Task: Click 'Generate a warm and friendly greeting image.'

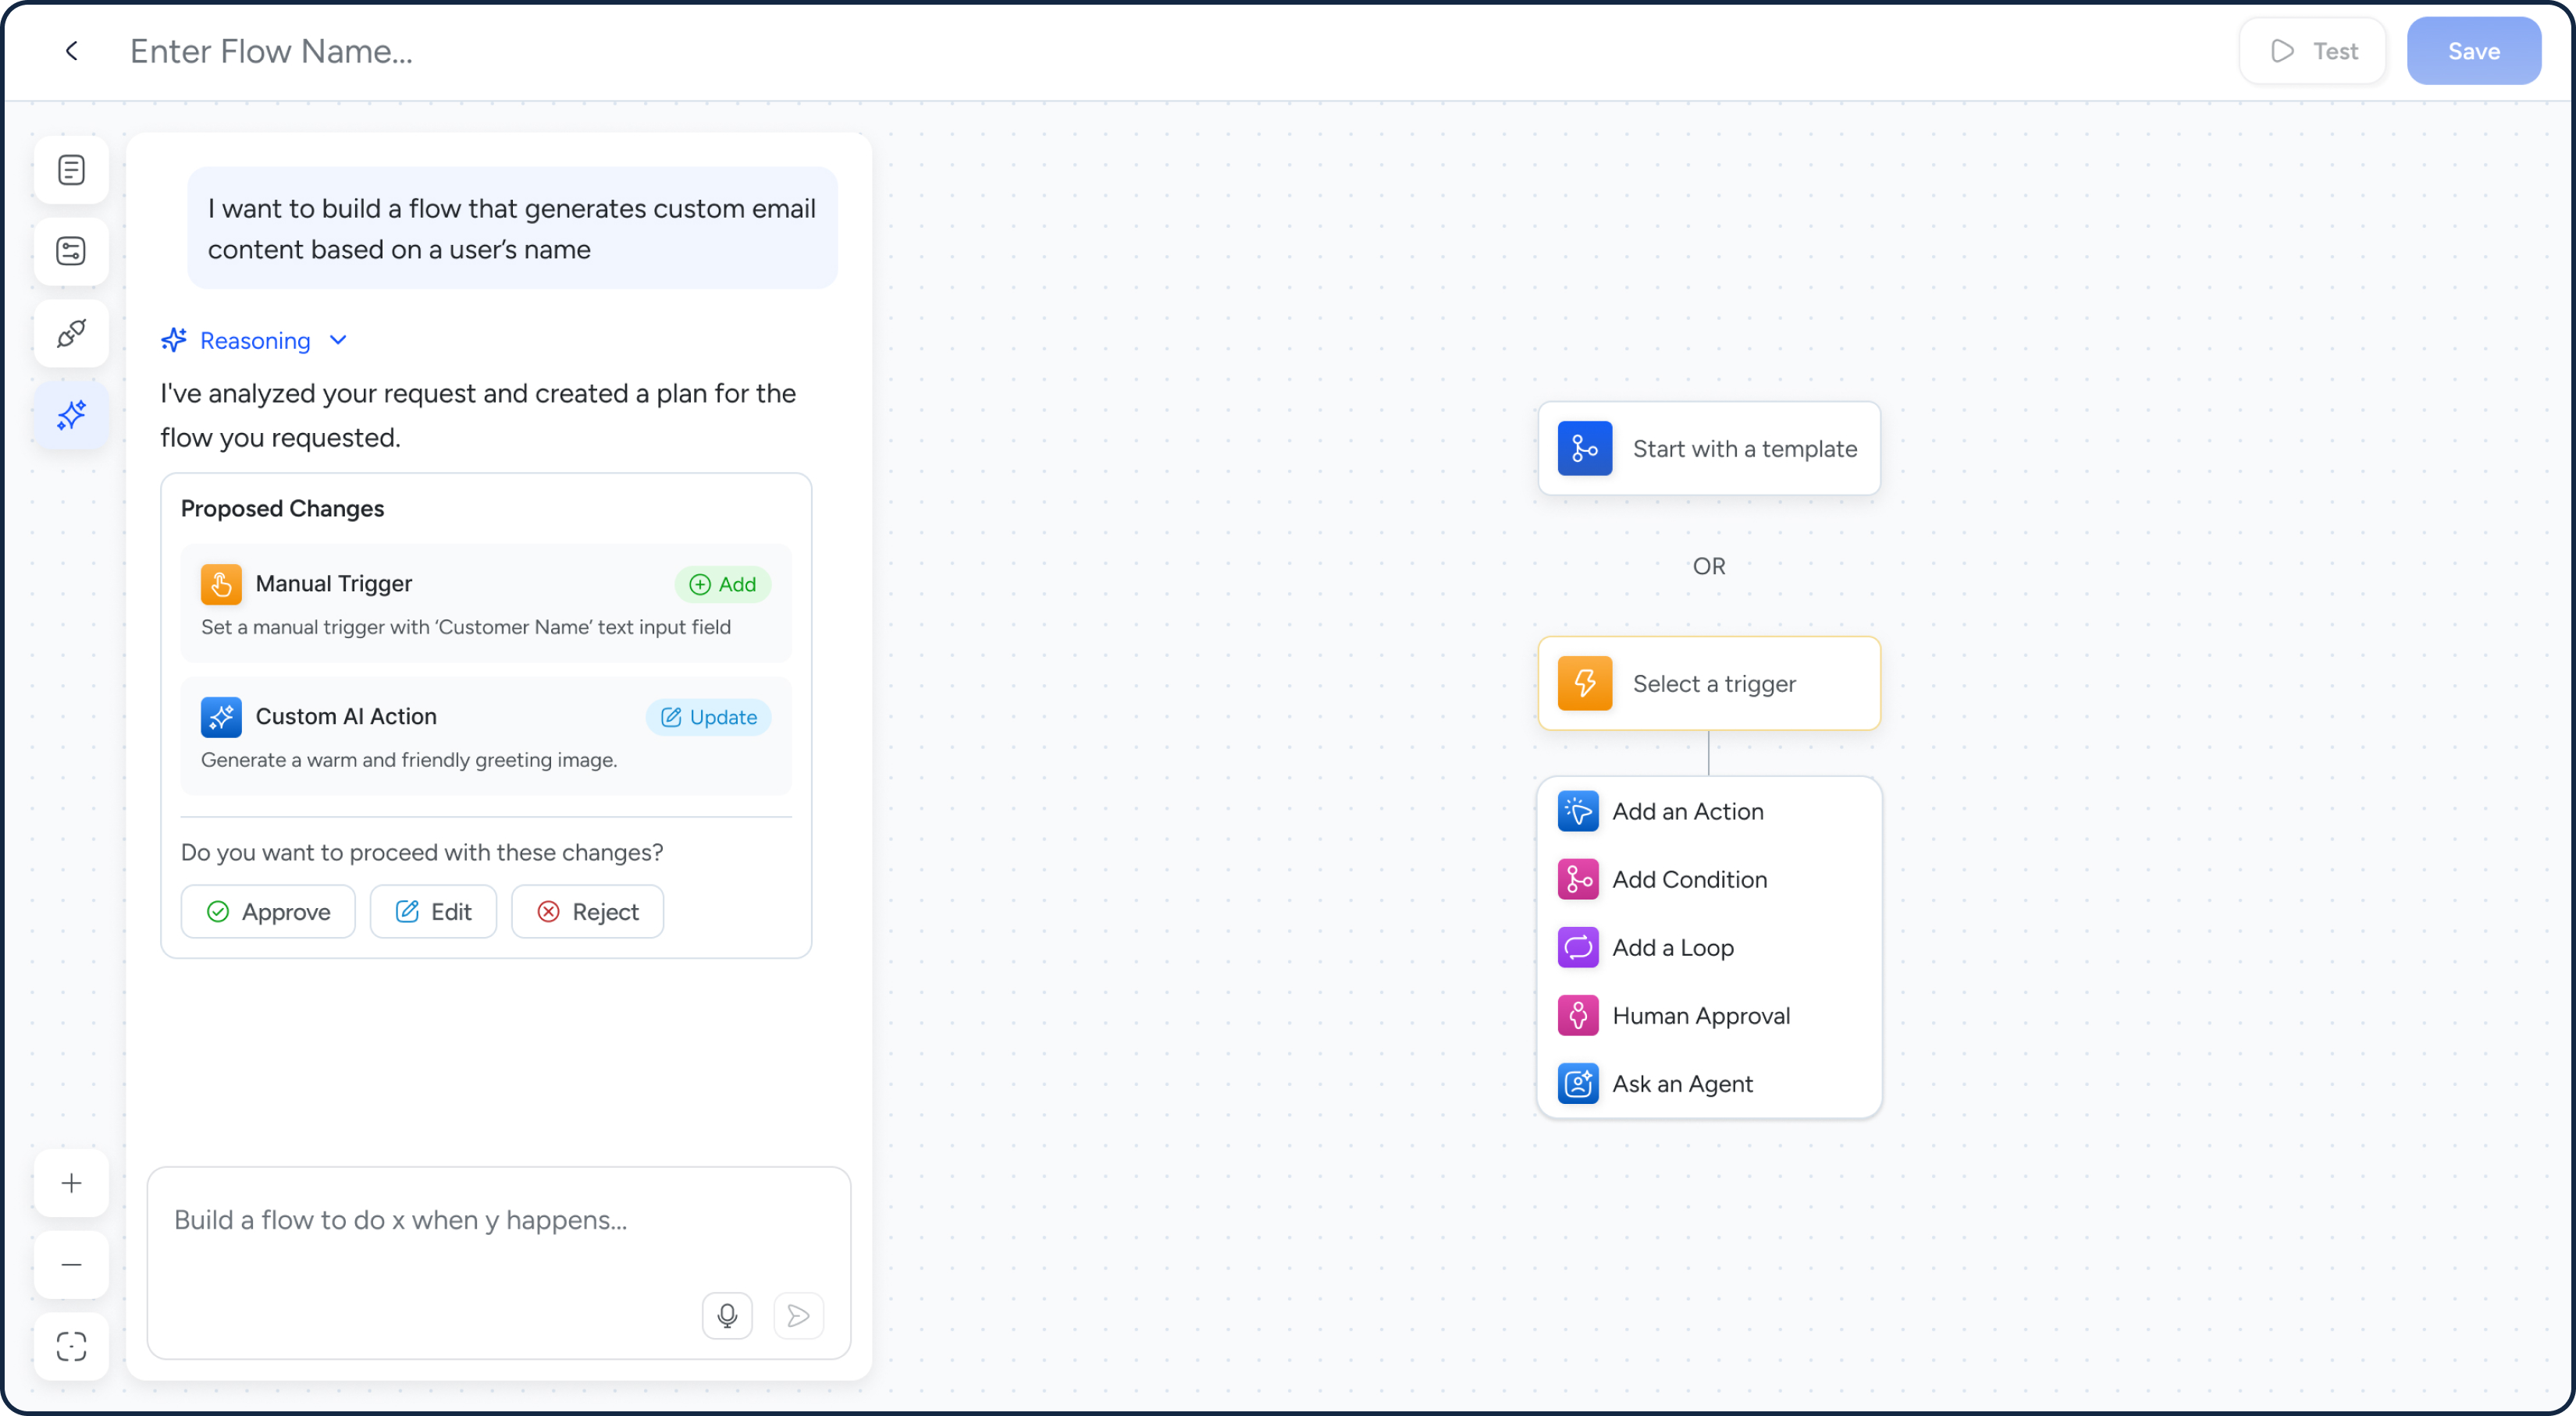Action: tap(409, 761)
